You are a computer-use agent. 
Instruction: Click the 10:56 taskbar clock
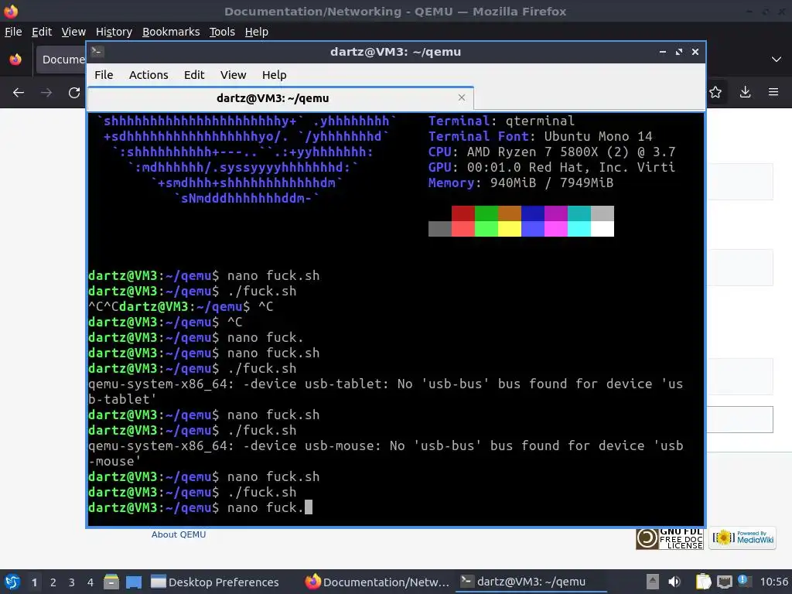tap(773, 582)
